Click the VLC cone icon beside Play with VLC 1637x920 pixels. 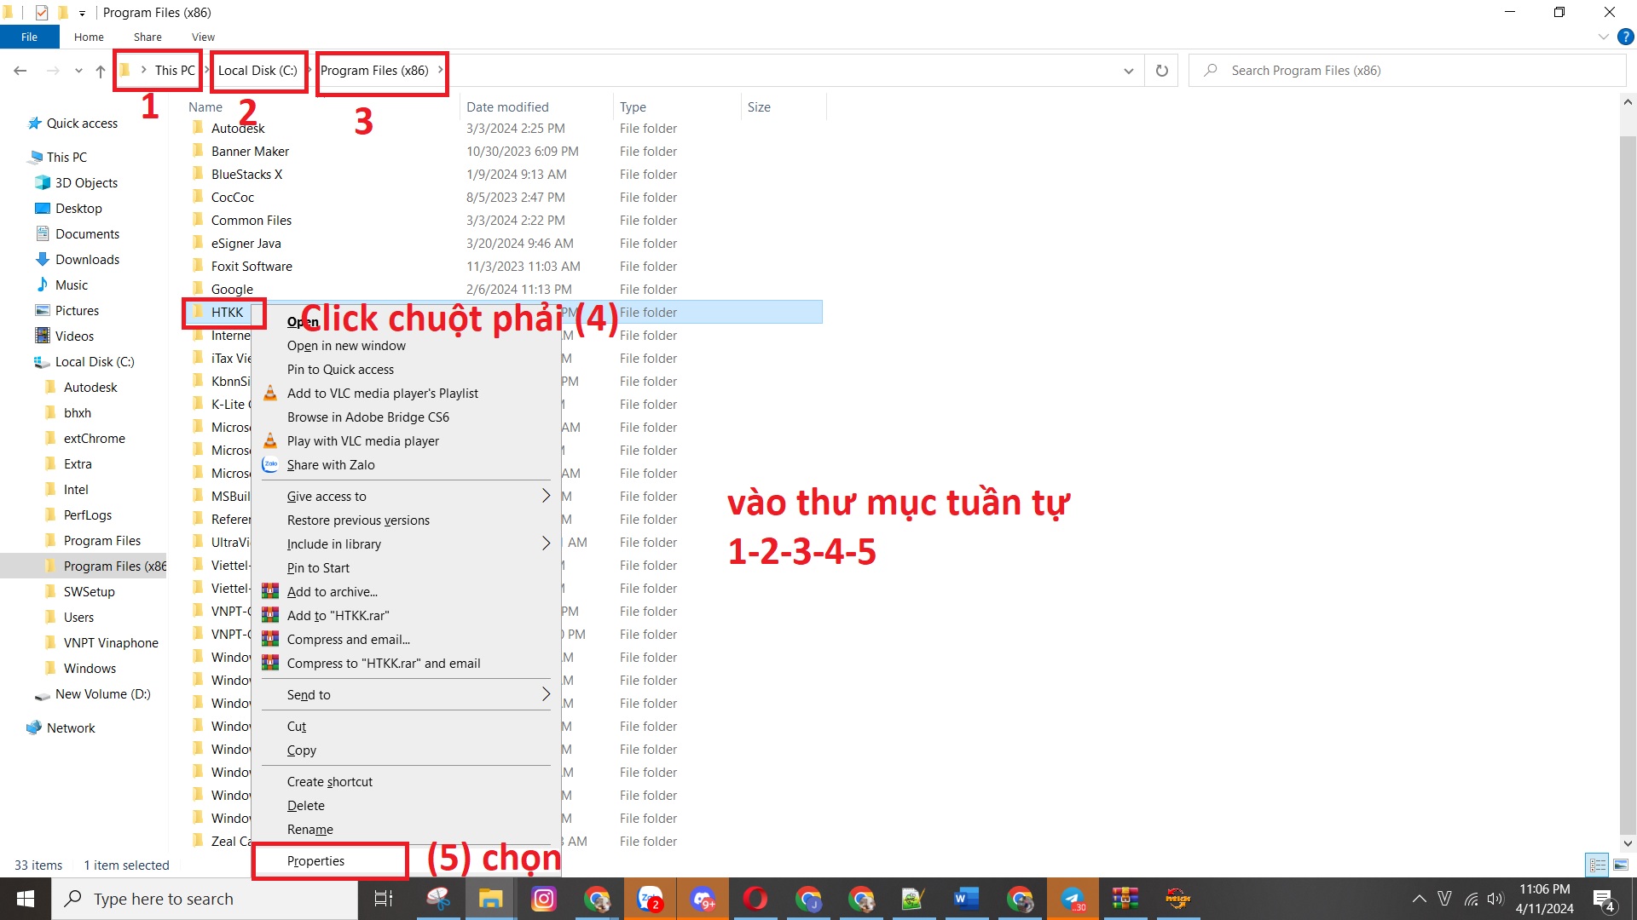tap(270, 440)
